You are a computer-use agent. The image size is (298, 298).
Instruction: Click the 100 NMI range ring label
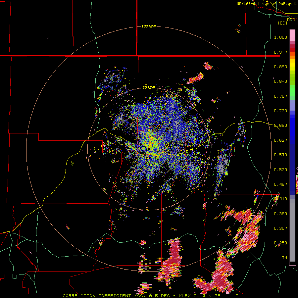(x=149, y=26)
